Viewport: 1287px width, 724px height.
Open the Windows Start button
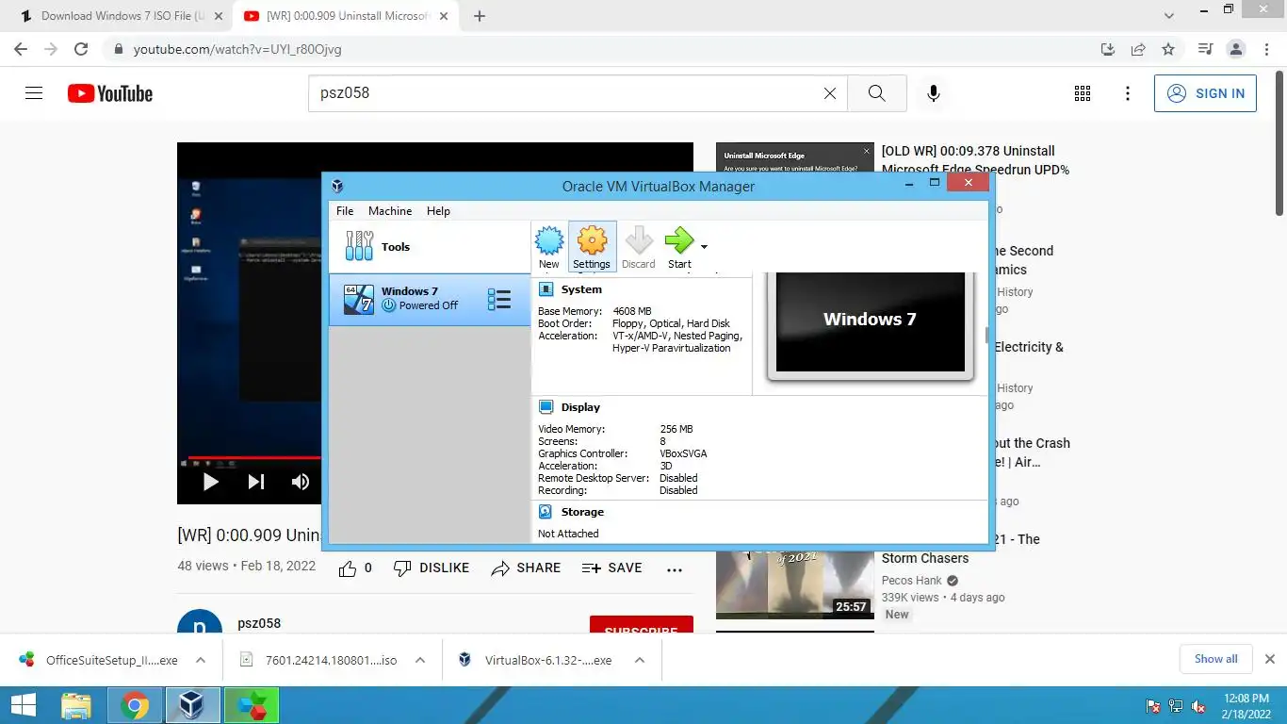(24, 705)
